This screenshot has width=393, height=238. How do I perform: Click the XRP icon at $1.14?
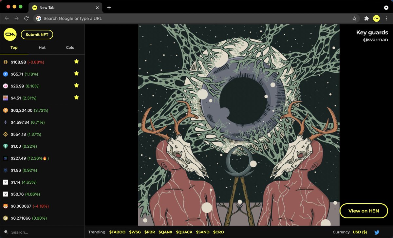tap(5, 182)
